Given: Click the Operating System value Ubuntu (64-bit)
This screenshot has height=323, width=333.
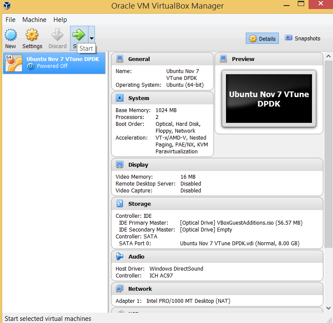Looking at the screenshot, I should tap(185, 85).
